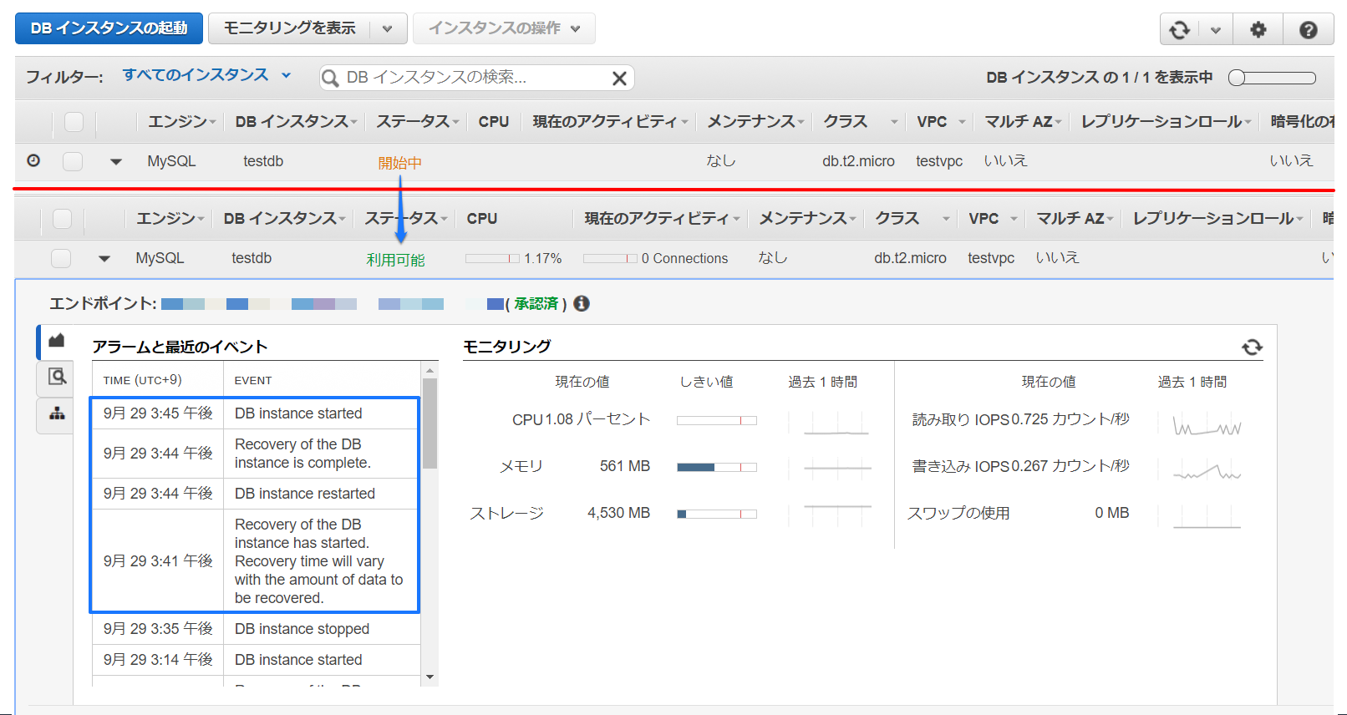The image size is (1347, 715).
Task: Click the events list scrollbar thumb
Action: [430, 423]
